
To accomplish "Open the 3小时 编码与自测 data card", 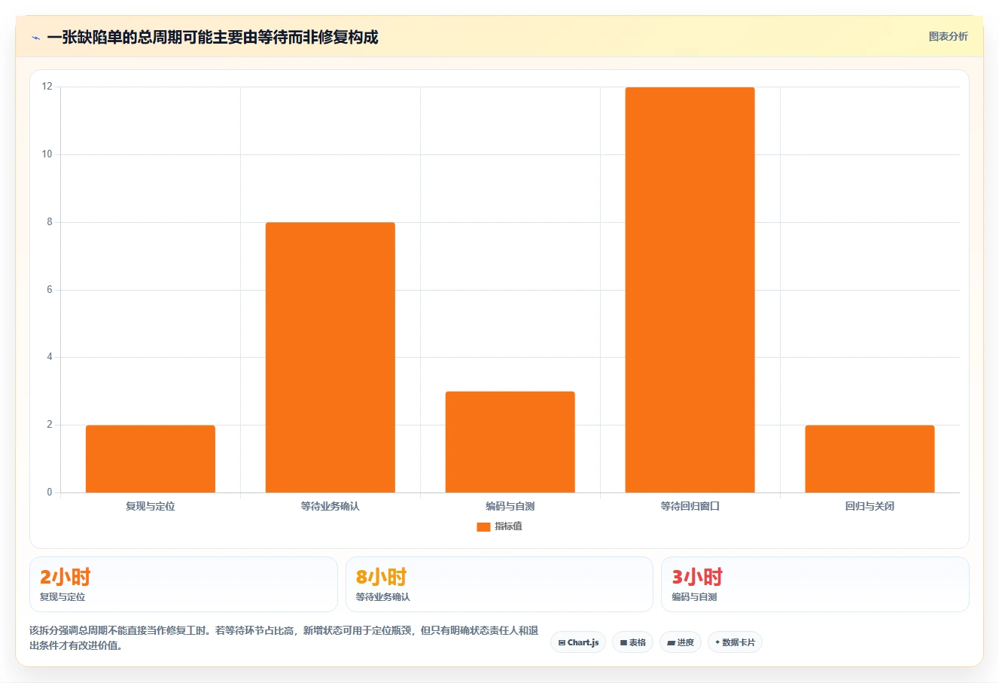I will pos(815,584).
